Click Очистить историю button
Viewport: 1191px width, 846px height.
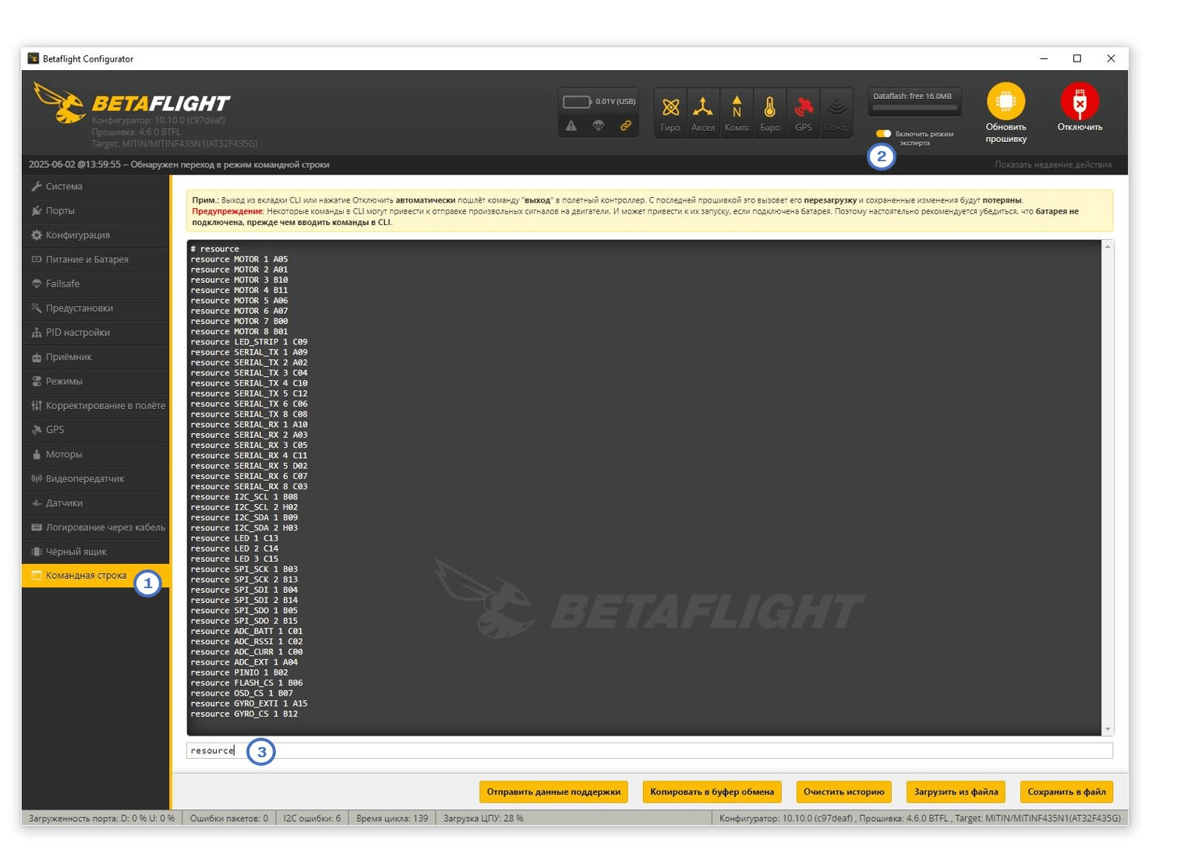(x=843, y=791)
